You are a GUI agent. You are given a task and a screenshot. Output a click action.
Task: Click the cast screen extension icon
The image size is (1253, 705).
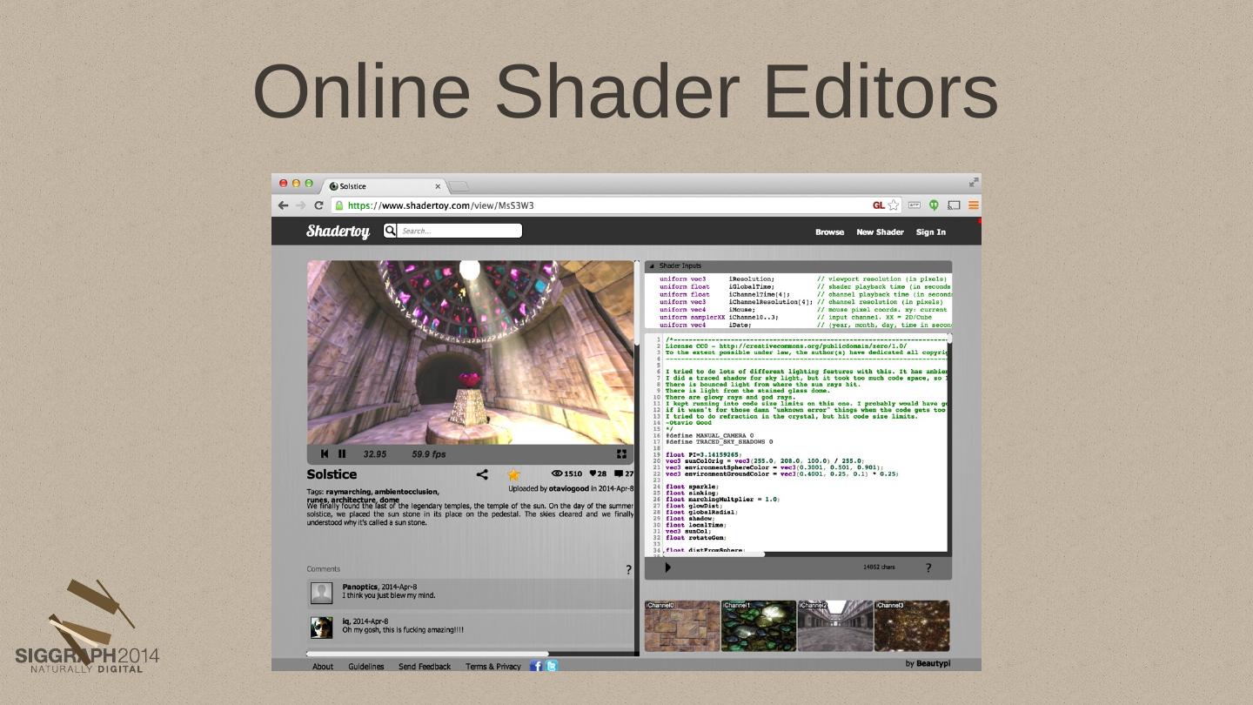pyautogui.click(x=954, y=205)
